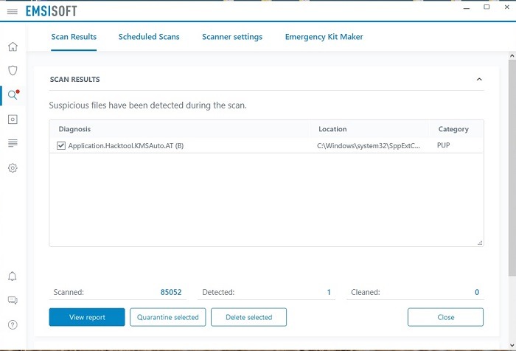516x351 pixels.
Task: Click the Close button under results
Action: [x=445, y=317]
